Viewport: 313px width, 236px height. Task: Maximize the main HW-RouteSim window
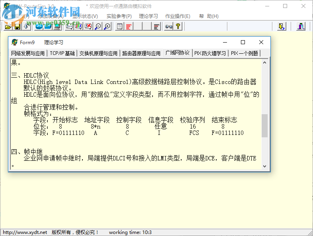[x=285, y=6]
